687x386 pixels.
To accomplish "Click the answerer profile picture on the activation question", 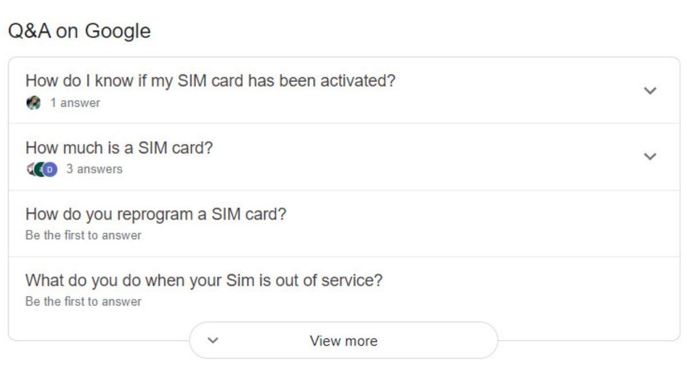I will point(33,103).
